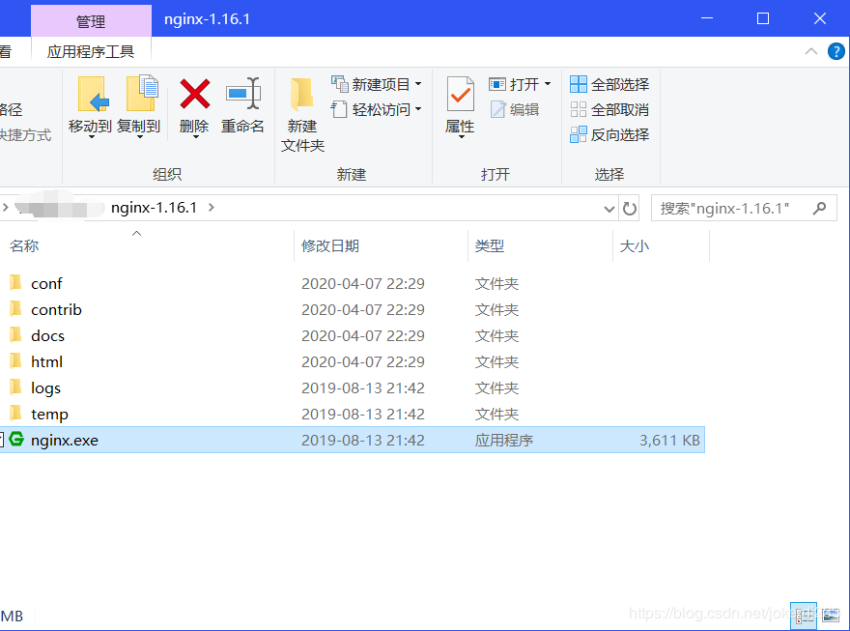
Task: Open the Manage (管理) tab
Action: pyautogui.click(x=91, y=21)
